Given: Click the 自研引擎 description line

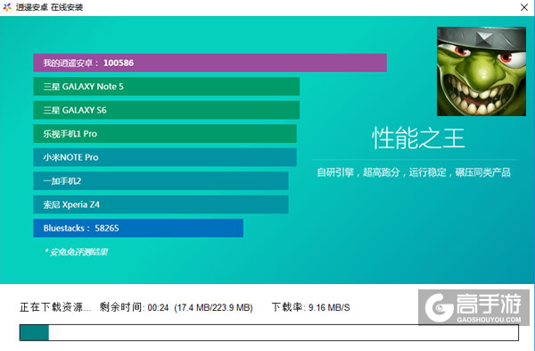Looking at the screenshot, I should [x=414, y=172].
